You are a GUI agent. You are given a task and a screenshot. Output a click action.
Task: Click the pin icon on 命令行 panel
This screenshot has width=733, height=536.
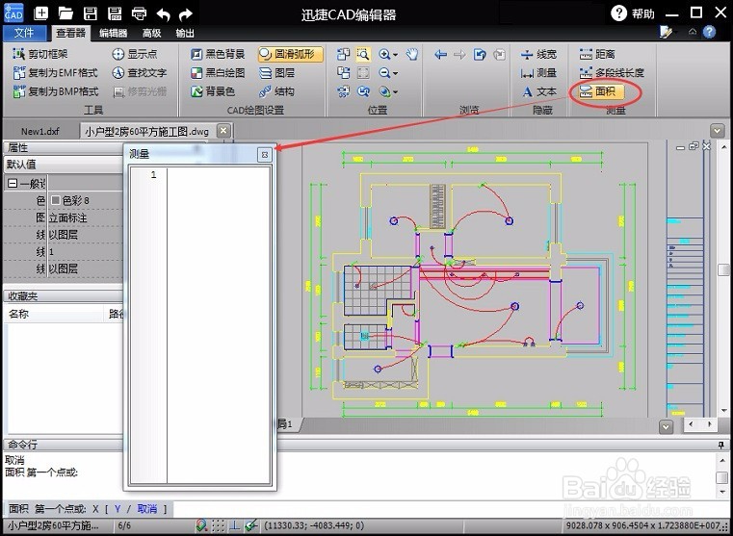point(721,445)
